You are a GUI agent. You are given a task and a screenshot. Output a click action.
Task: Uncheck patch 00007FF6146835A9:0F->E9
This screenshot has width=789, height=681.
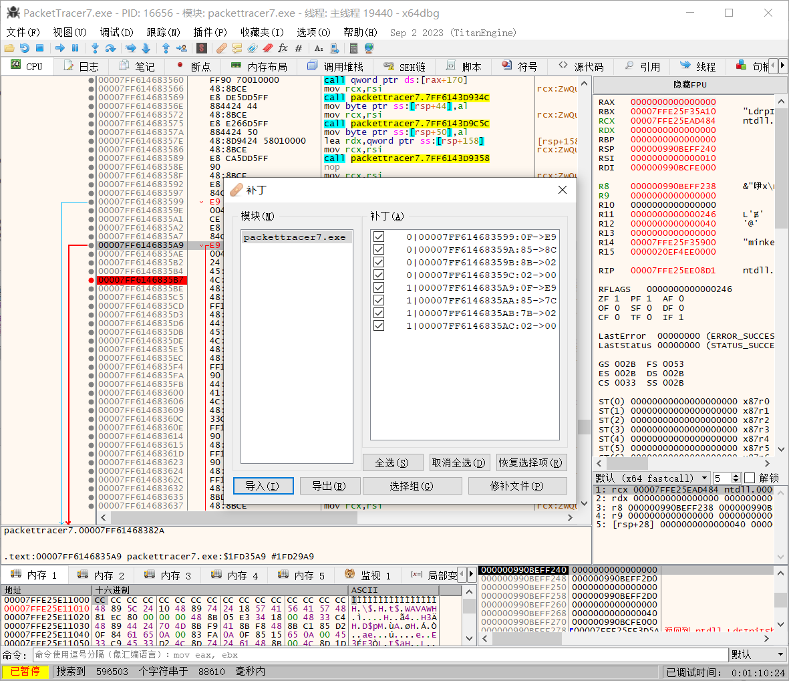tap(379, 287)
